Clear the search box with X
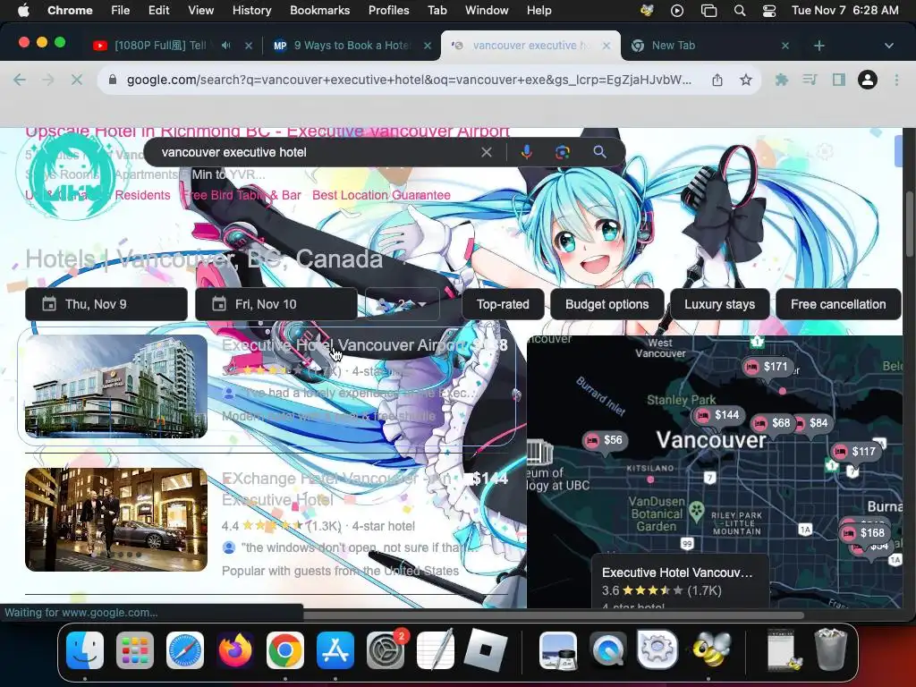The image size is (916, 687). pos(486,152)
